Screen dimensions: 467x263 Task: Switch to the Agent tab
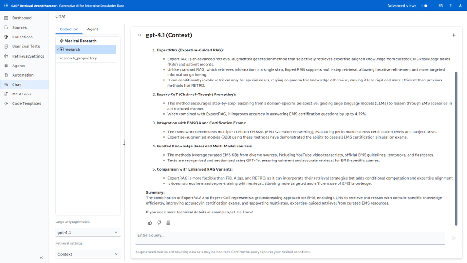pos(93,29)
